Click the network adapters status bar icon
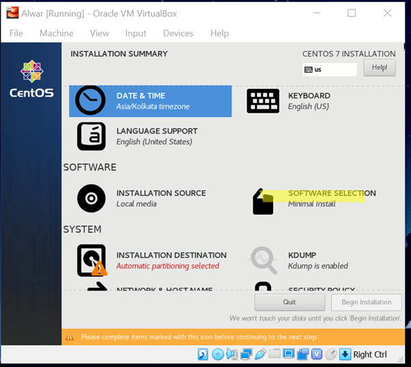 246,354
